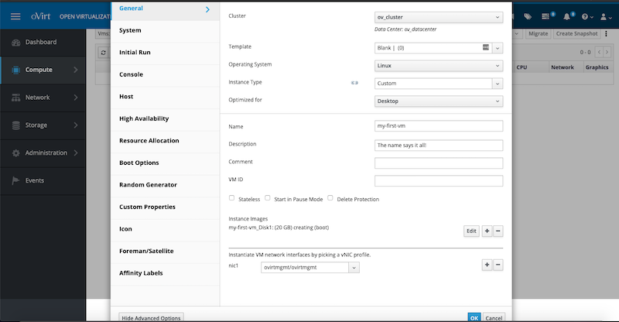The height and width of the screenshot is (322, 619).
Task: Click the Compute chip icon
Action: coord(15,70)
